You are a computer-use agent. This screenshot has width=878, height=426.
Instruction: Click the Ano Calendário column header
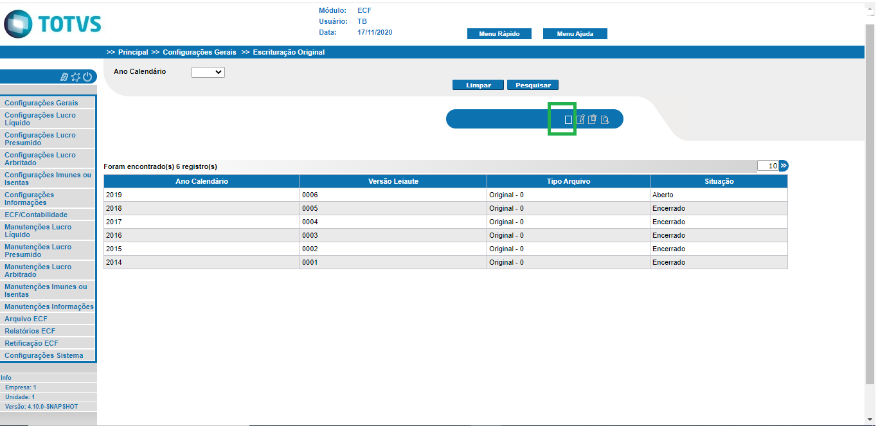pos(202,181)
